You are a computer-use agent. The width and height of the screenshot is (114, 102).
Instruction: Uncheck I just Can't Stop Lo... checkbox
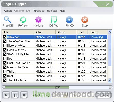click(5, 63)
